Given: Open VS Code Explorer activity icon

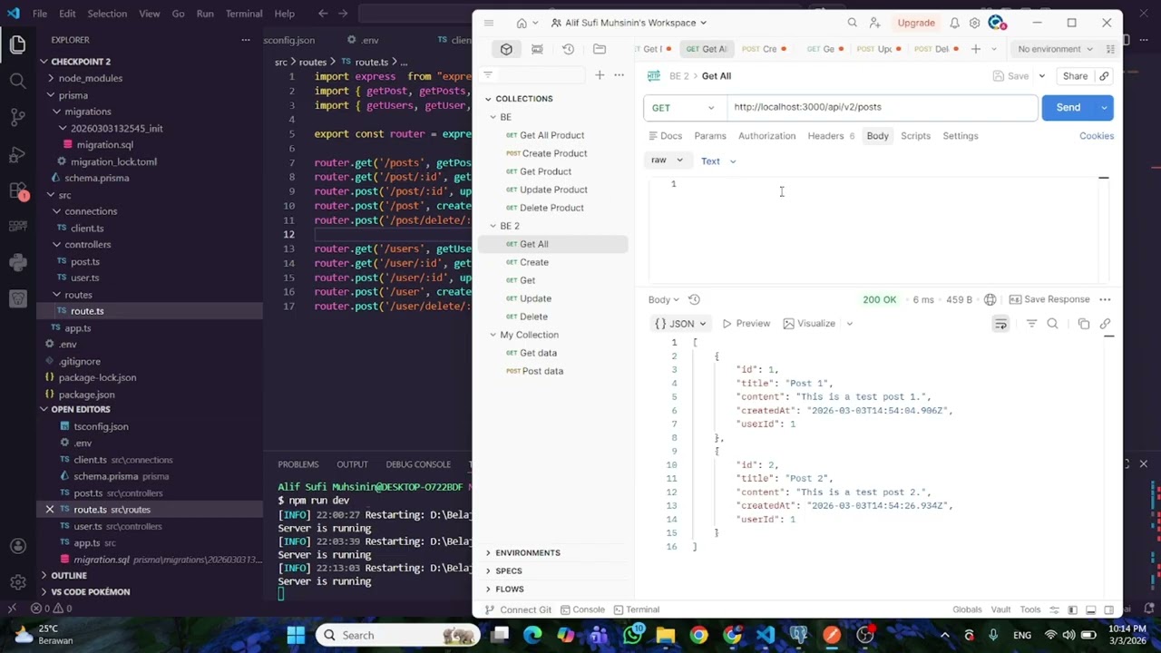Looking at the screenshot, I should coord(17,44).
